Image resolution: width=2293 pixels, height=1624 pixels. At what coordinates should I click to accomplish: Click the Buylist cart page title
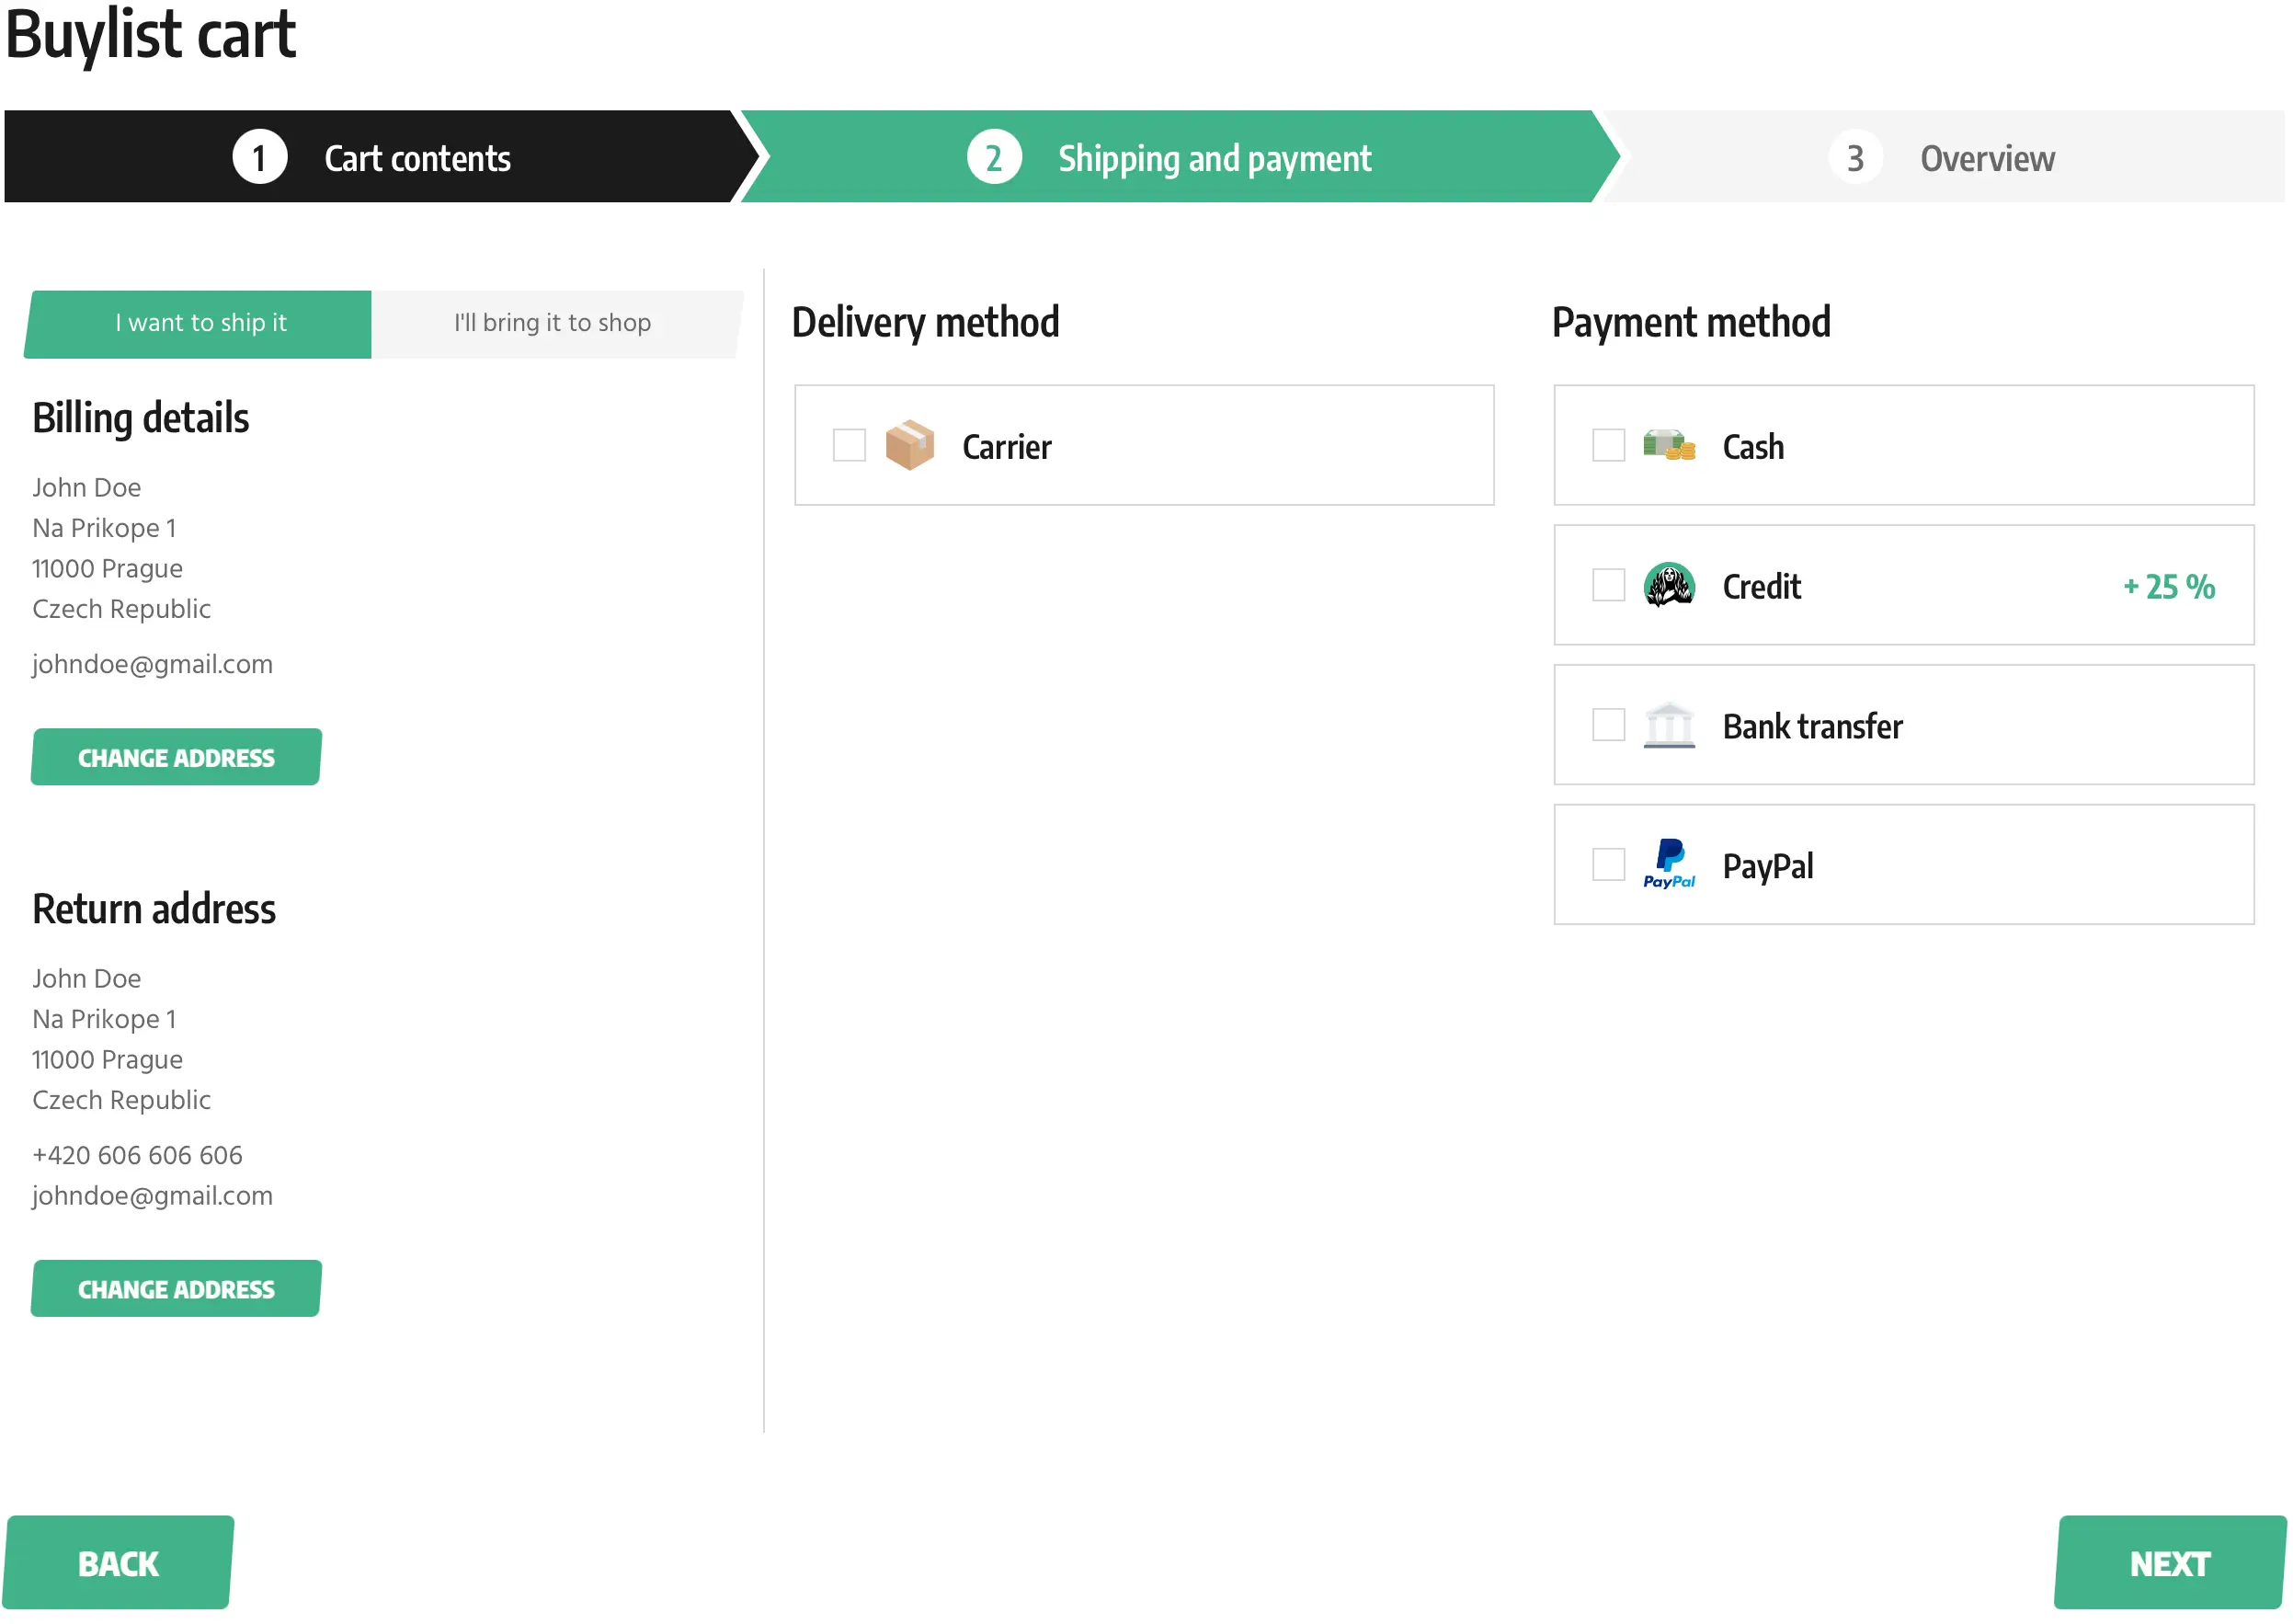point(150,35)
